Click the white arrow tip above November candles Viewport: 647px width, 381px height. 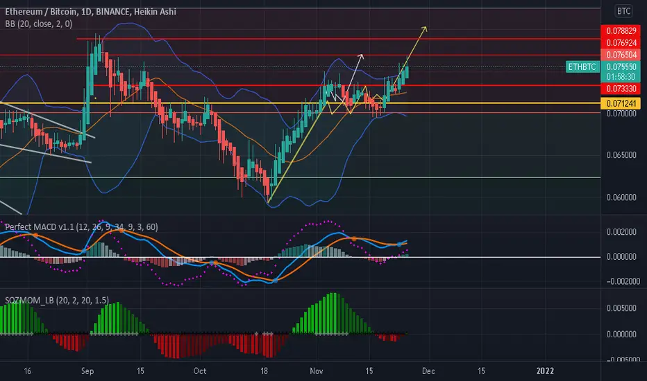tap(361, 55)
